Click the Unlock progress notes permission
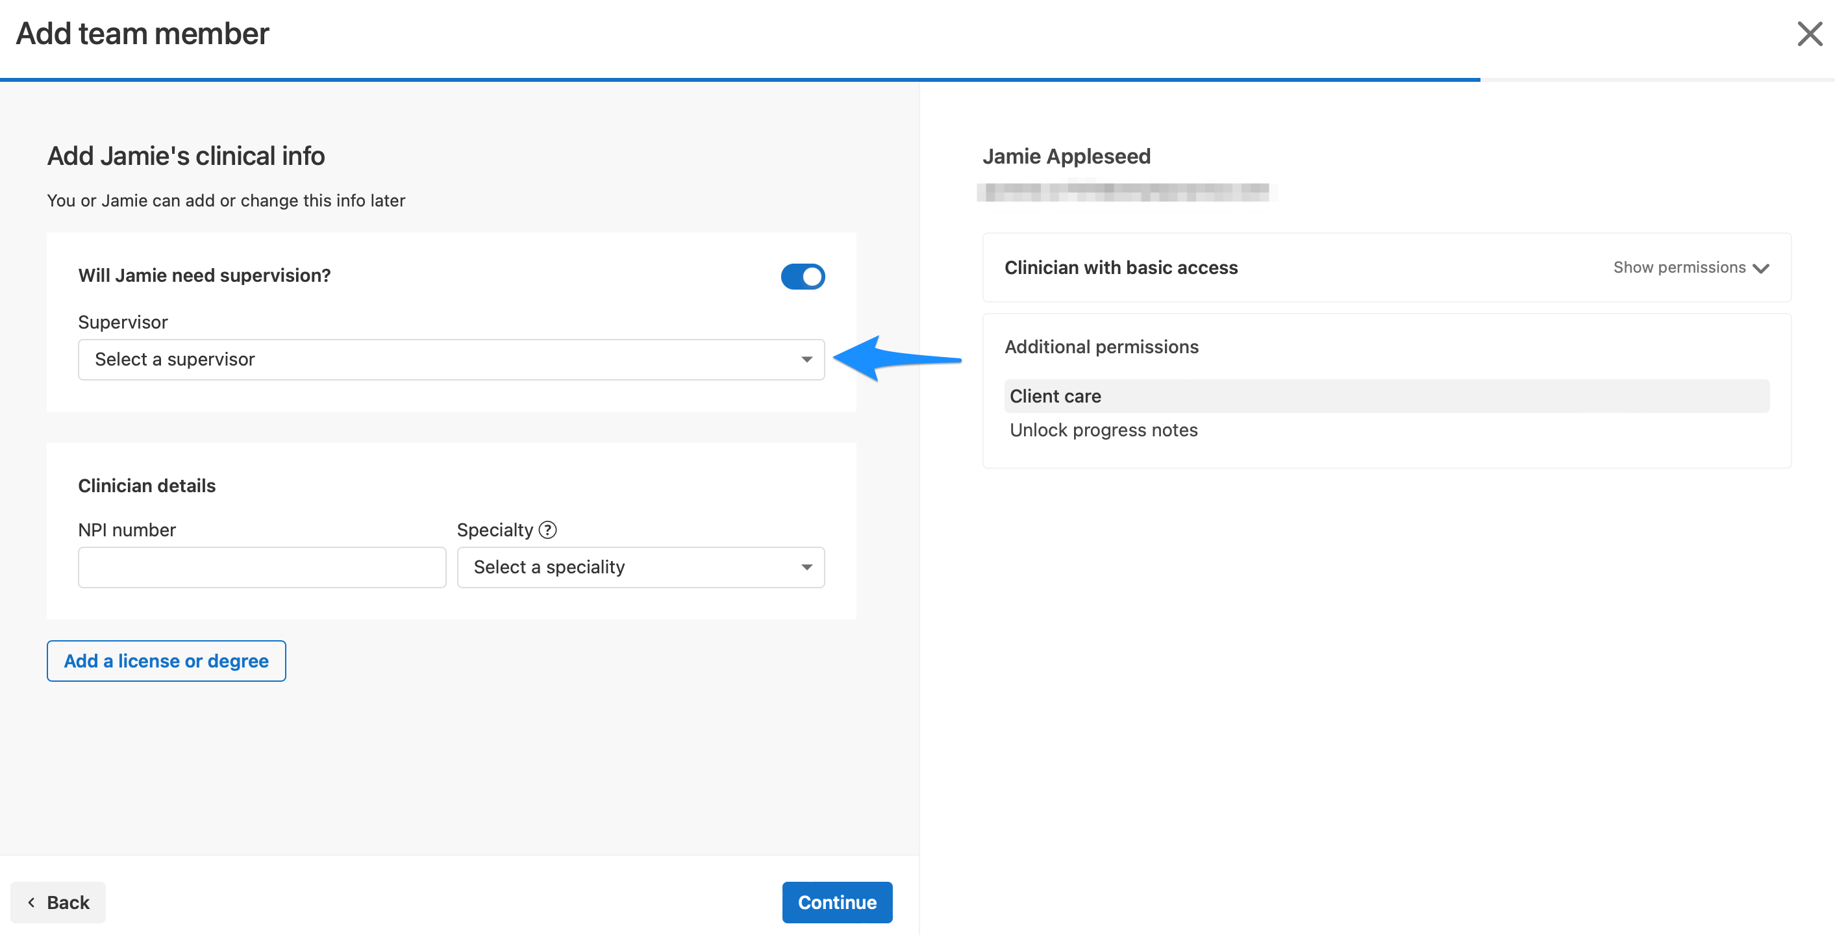Screen dimensions: 1835x935 1103,430
